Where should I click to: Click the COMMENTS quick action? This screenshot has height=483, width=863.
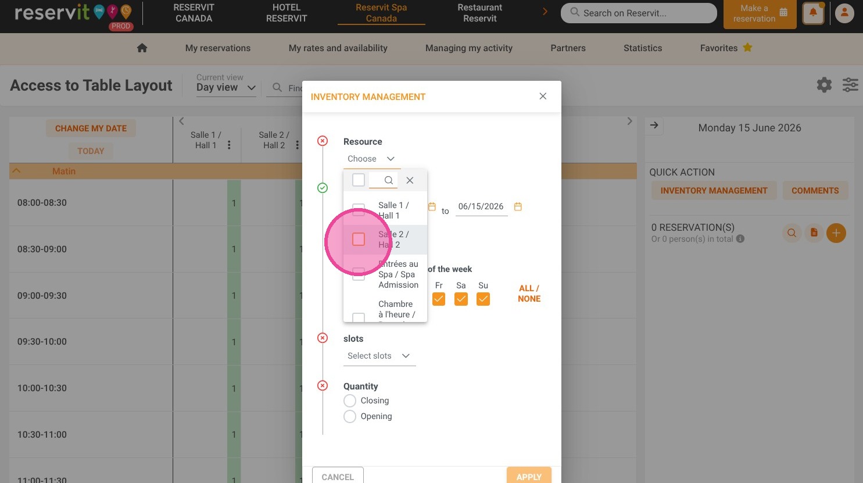point(815,191)
